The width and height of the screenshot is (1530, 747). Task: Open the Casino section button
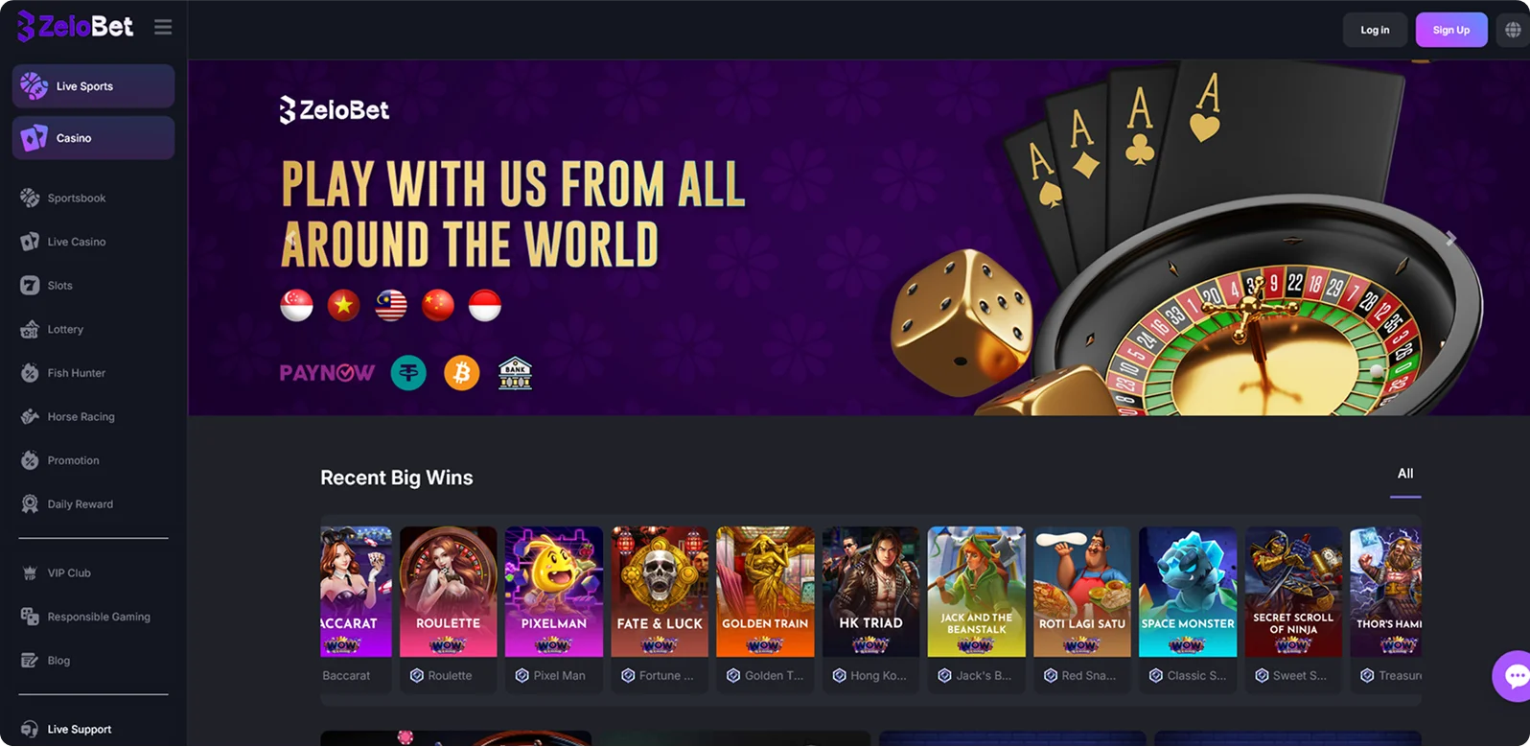93,138
